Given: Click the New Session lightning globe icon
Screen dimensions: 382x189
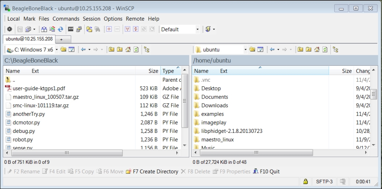Looking at the screenshot, I should [208, 29].
